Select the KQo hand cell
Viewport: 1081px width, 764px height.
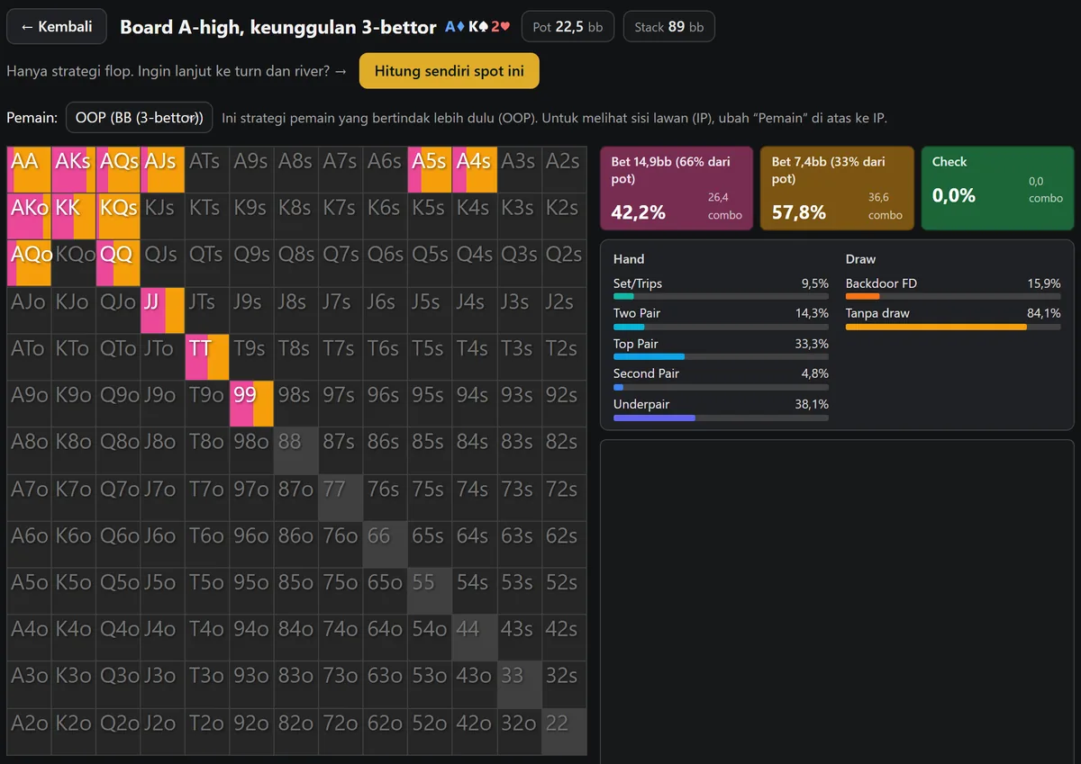tap(74, 263)
